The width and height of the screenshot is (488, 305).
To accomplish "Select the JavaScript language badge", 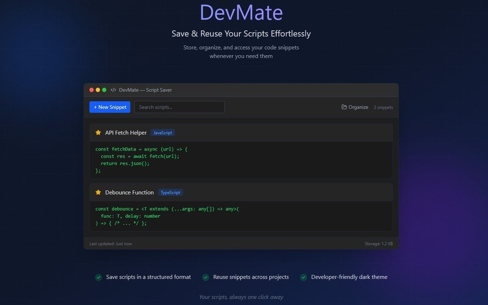I will tap(163, 132).
